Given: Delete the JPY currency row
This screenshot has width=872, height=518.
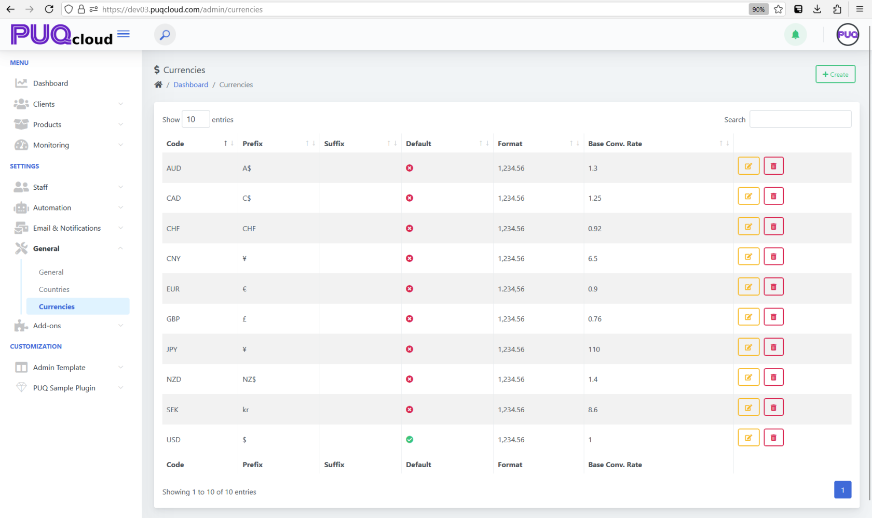Looking at the screenshot, I should (x=773, y=347).
